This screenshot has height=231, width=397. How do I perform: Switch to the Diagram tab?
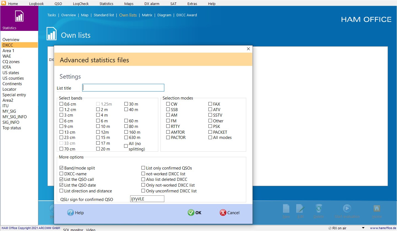pos(164,15)
